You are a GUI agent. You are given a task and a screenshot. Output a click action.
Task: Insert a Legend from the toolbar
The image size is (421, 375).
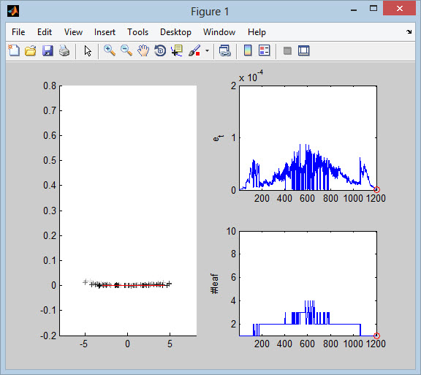click(264, 50)
